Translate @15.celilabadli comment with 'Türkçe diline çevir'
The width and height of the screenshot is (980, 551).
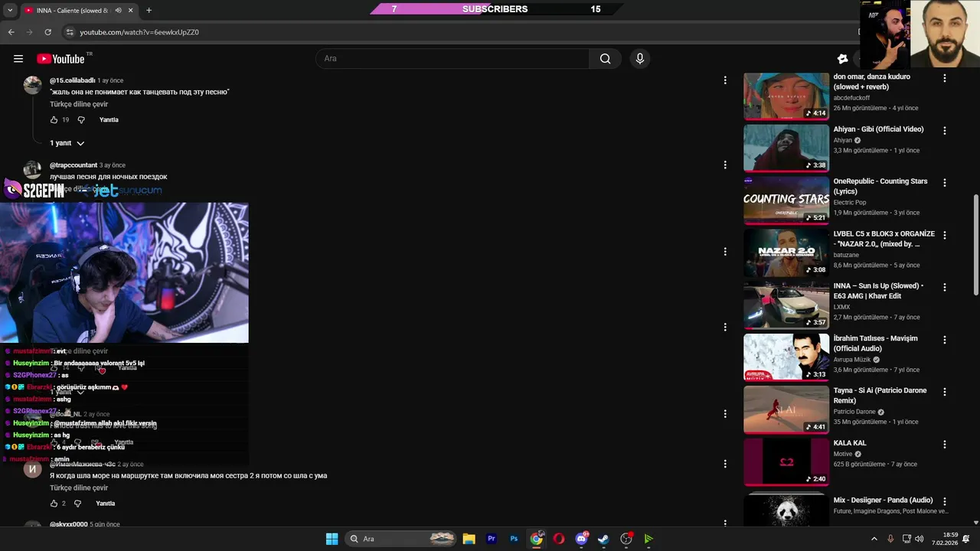[x=79, y=104]
